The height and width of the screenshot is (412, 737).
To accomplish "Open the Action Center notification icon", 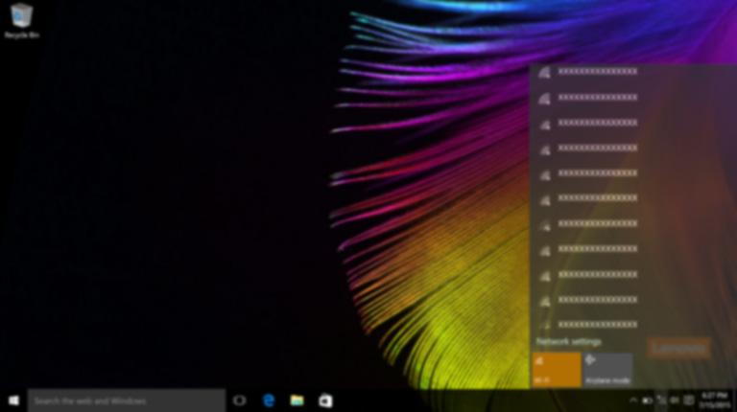I will (x=689, y=401).
